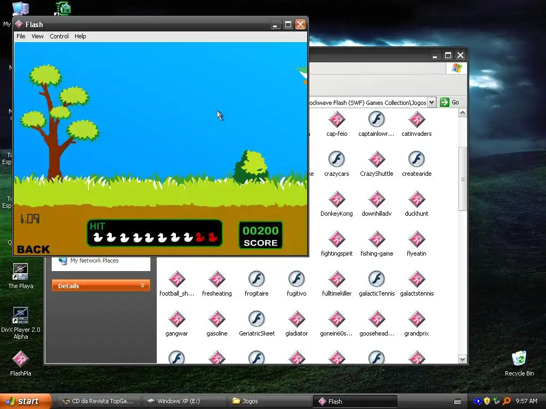The width and height of the screenshot is (546, 409).
Task: Select the gonein60s... file icon
Action: click(x=337, y=320)
